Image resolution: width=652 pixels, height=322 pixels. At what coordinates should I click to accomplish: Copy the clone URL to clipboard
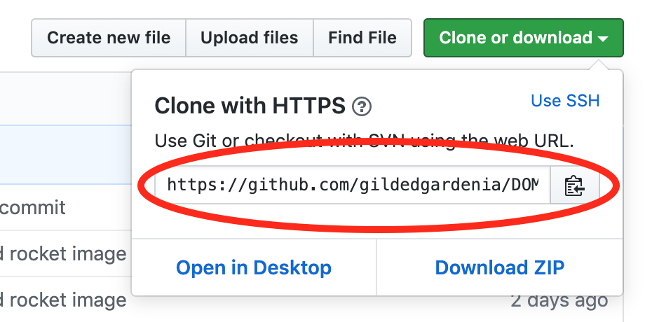(574, 186)
